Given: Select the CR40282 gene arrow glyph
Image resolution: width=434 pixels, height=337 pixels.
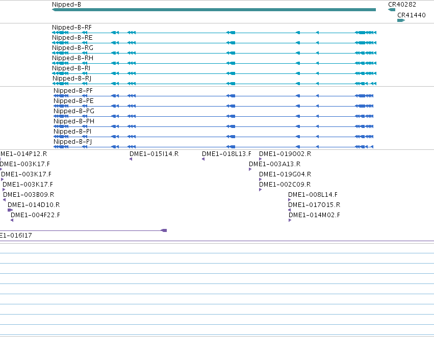Looking at the screenshot, I should (x=392, y=10).
